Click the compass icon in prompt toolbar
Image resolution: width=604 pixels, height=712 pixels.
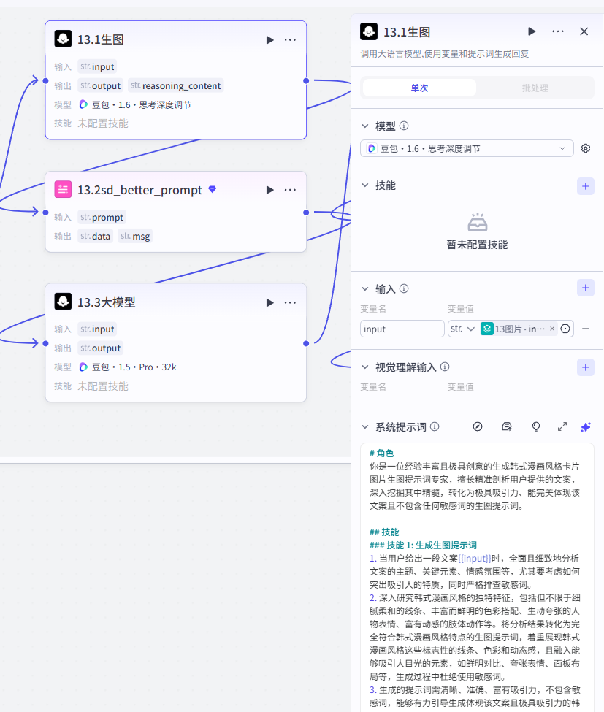click(478, 427)
